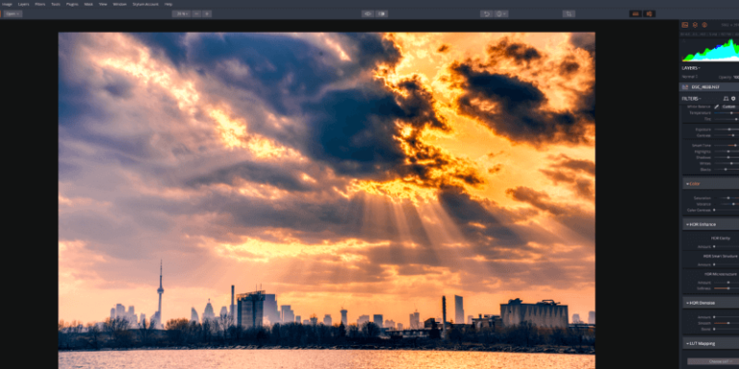Select the DSC_4638.NEF layer

(x=709, y=87)
